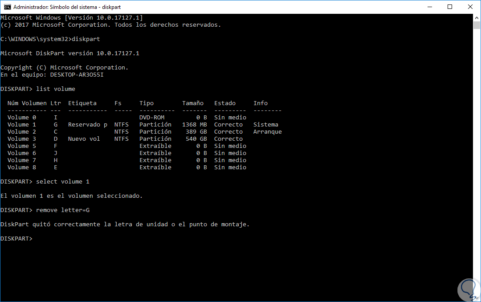Click the 'Volume 8' row label
This screenshot has width=481, height=302.
coord(22,167)
